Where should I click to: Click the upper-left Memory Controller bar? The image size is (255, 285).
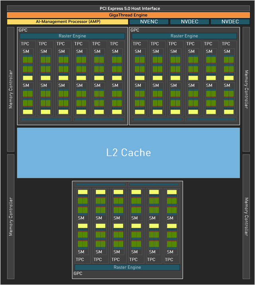click(x=11, y=89)
